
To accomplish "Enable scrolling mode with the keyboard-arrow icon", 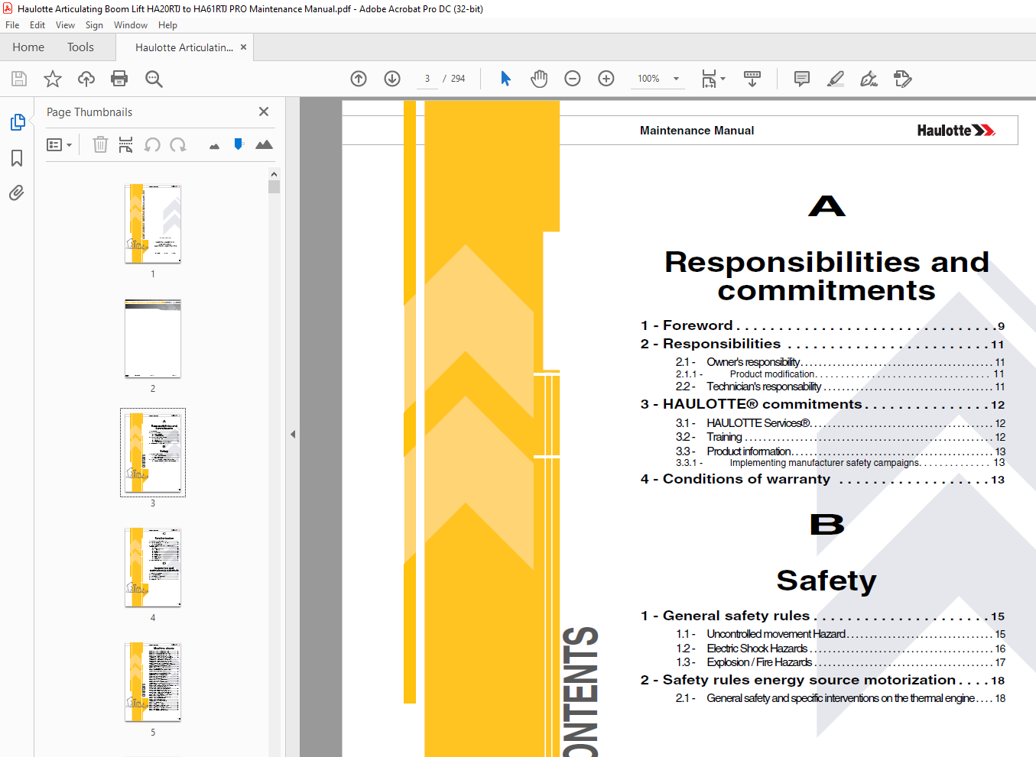I will coord(752,79).
